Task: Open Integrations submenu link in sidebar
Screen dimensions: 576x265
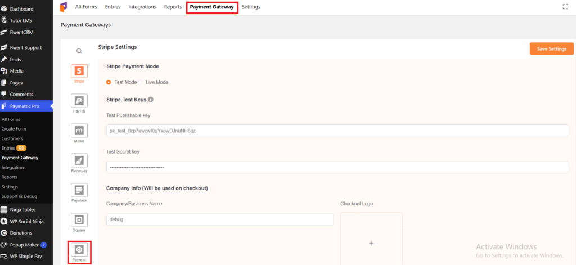Action: click(x=13, y=167)
